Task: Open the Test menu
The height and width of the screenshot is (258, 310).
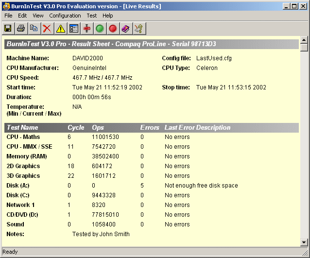Action: click(92, 16)
